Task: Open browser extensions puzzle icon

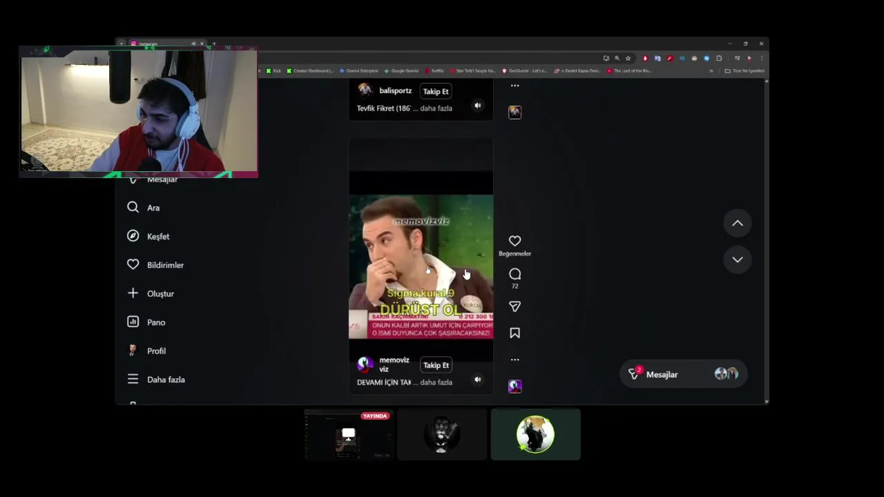Action: point(719,58)
